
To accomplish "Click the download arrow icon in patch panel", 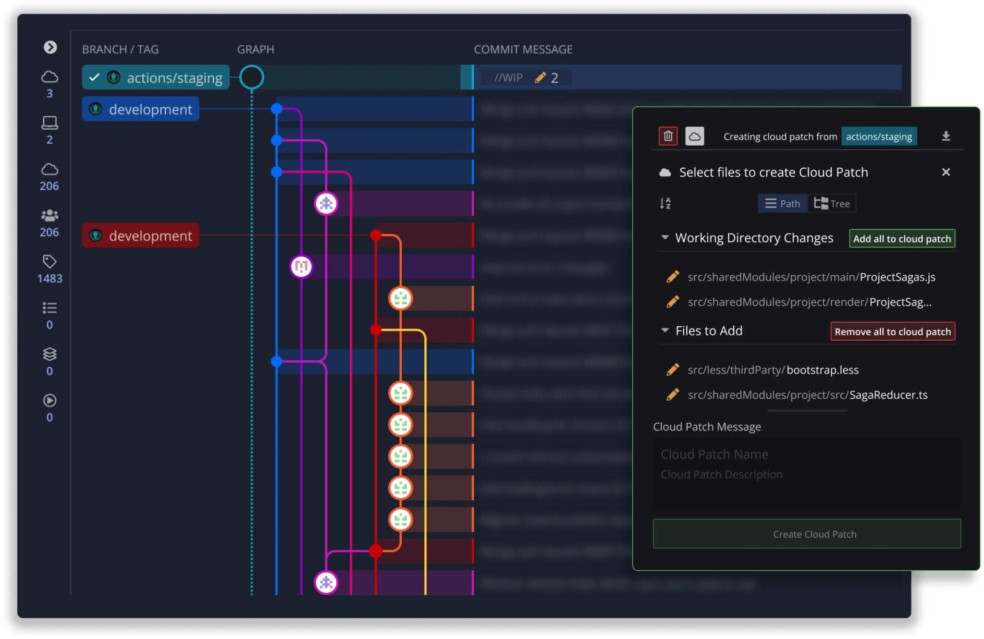I will tap(946, 136).
